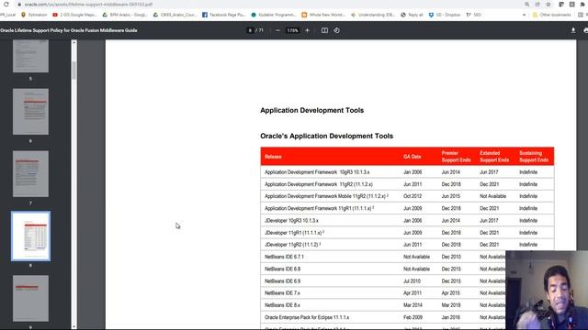Click Oracle Enterprise Pack for Eclipse 11.1.1.x
Viewport: 588px width, 330px height.
click(x=307, y=317)
